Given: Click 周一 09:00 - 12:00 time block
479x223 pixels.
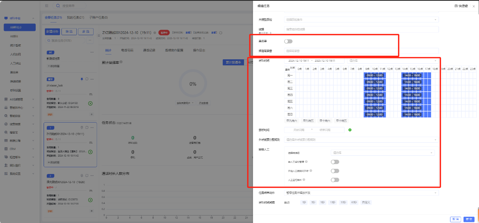Looking at the screenshot, I should (374, 75).
